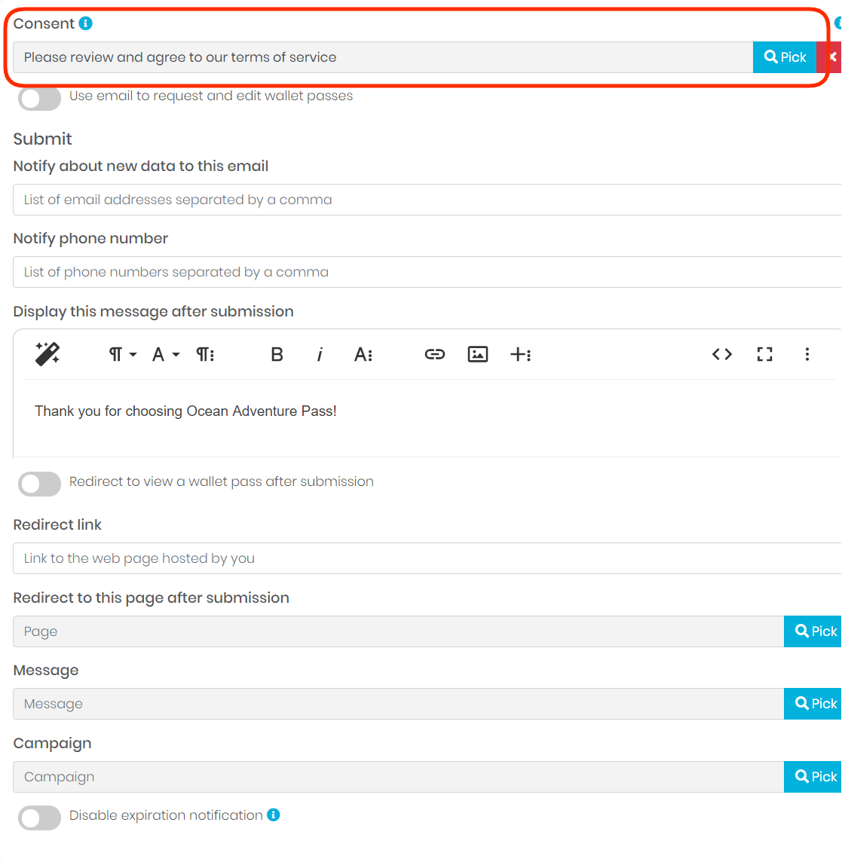This screenshot has height=862, width=842.
Task: Click the magic wand AI icon in editor
Action: tap(47, 354)
